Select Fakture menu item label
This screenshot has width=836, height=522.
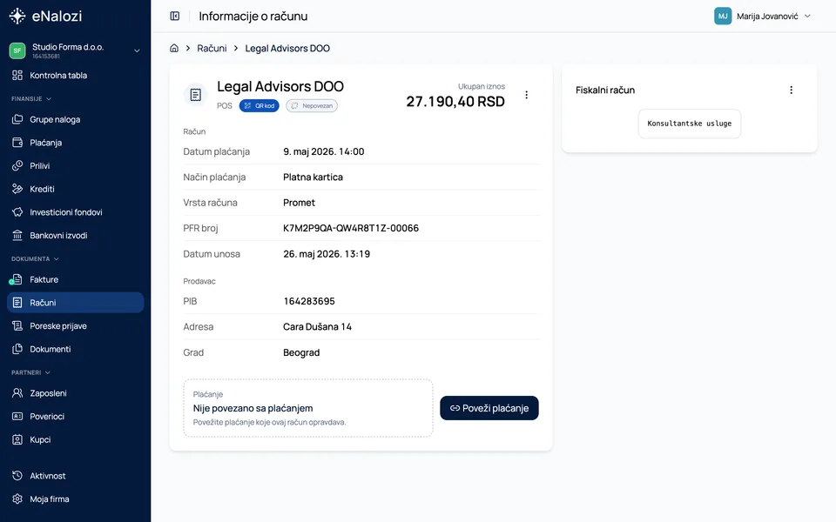(x=44, y=279)
